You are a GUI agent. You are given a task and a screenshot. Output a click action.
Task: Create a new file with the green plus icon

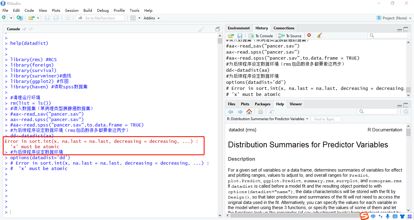5,18
